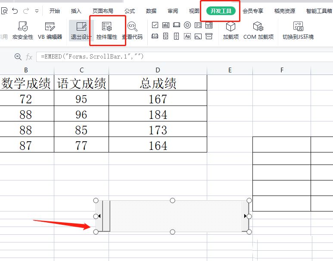Insert a list box control
This screenshot has height=261, width=333.
(x=198, y=25)
